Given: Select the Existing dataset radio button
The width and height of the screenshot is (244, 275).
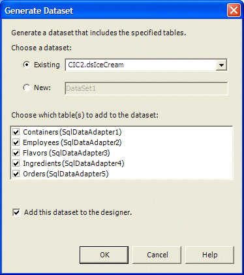Looking at the screenshot, I should point(27,65).
